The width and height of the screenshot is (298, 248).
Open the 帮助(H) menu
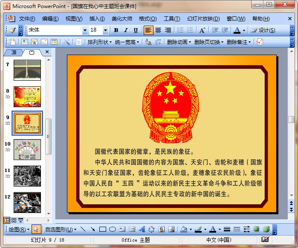click(261, 19)
